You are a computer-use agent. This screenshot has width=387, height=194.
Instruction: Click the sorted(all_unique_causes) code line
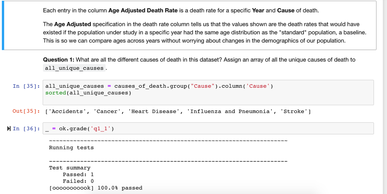pyautogui.click(x=88, y=93)
